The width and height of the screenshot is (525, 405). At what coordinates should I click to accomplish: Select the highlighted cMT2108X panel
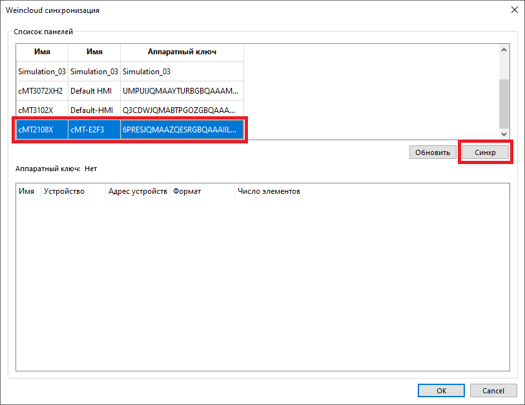coord(41,129)
